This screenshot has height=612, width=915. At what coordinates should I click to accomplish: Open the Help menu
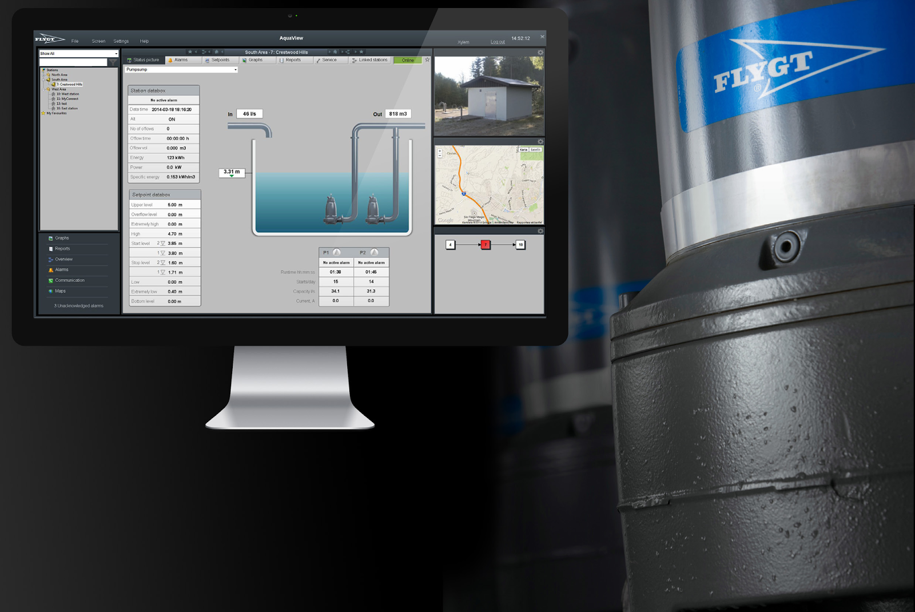point(144,41)
